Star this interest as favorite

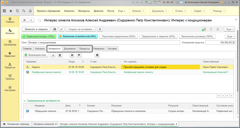click(40, 20)
